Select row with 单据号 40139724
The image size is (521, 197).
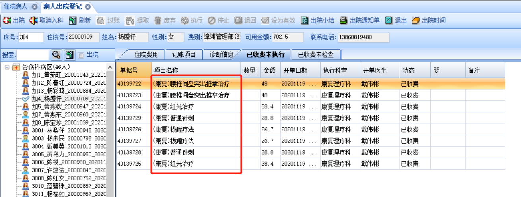tap(311, 107)
